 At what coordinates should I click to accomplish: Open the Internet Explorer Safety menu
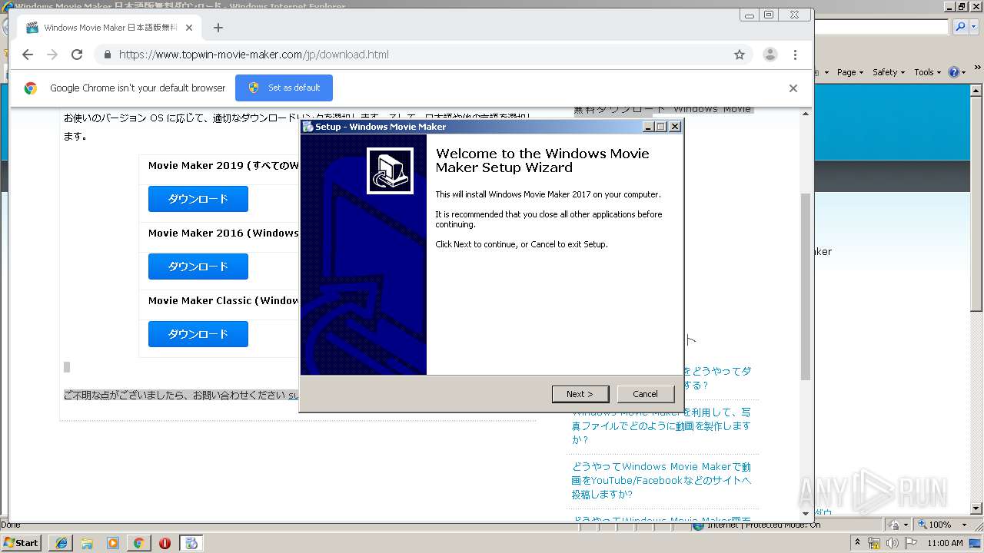tap(889, 72)
